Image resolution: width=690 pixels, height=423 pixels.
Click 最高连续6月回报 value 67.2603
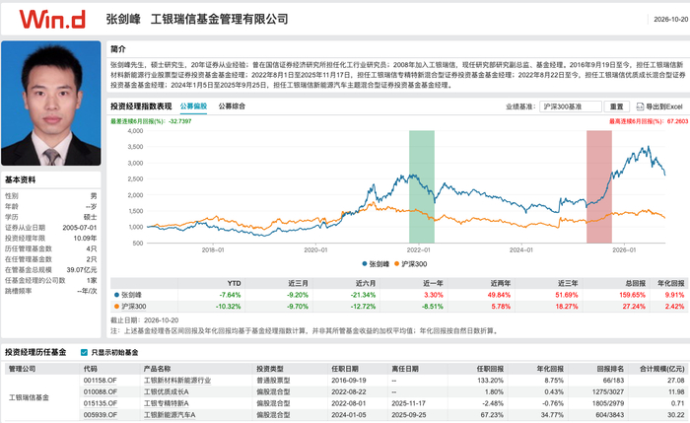point(677,121)
